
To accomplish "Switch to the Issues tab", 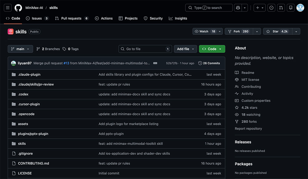I will point(37,19).
